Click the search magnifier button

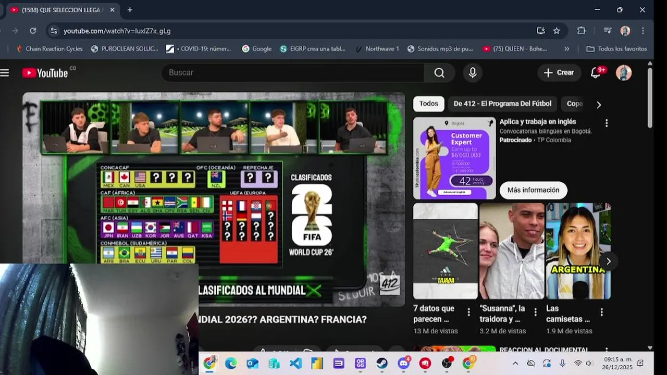[x=439, y=73]
